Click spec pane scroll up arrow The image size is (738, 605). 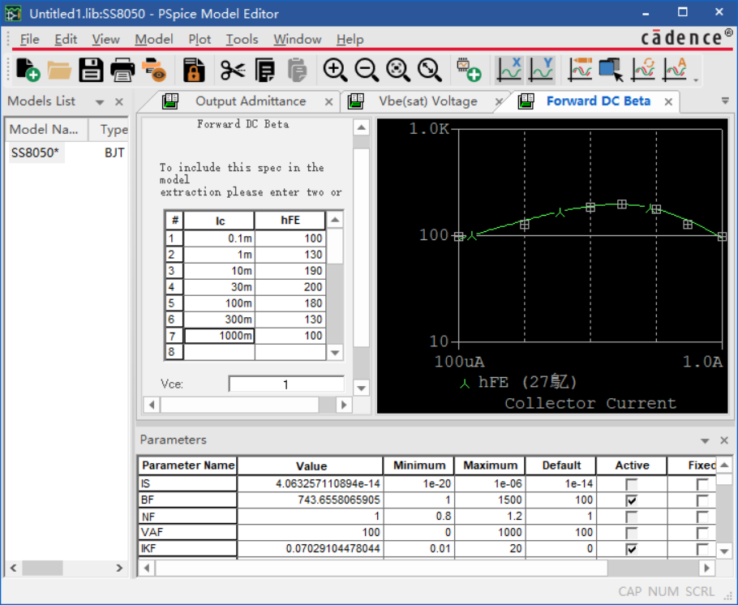(361, 127)
